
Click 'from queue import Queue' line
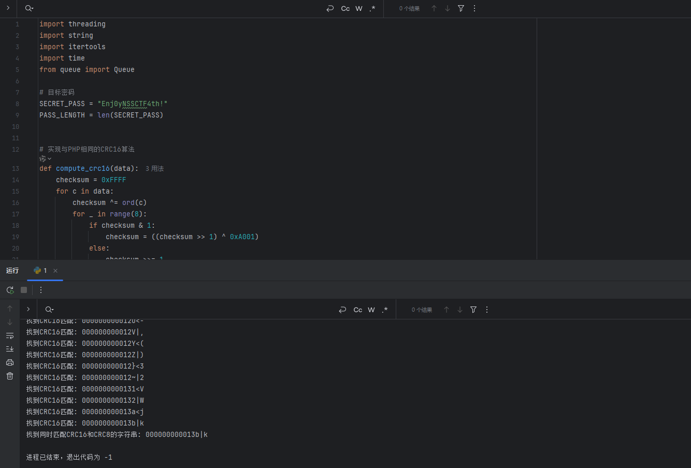point(87,69)
